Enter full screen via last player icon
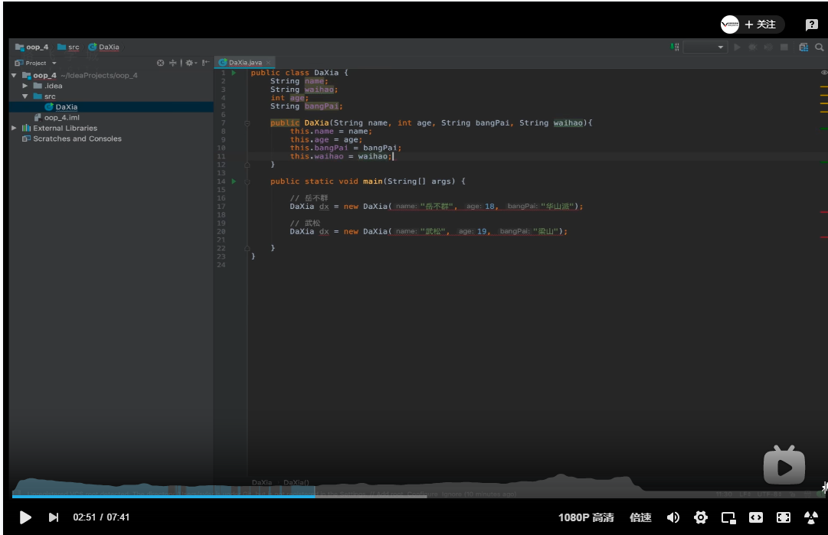 (x=811, y=517)
